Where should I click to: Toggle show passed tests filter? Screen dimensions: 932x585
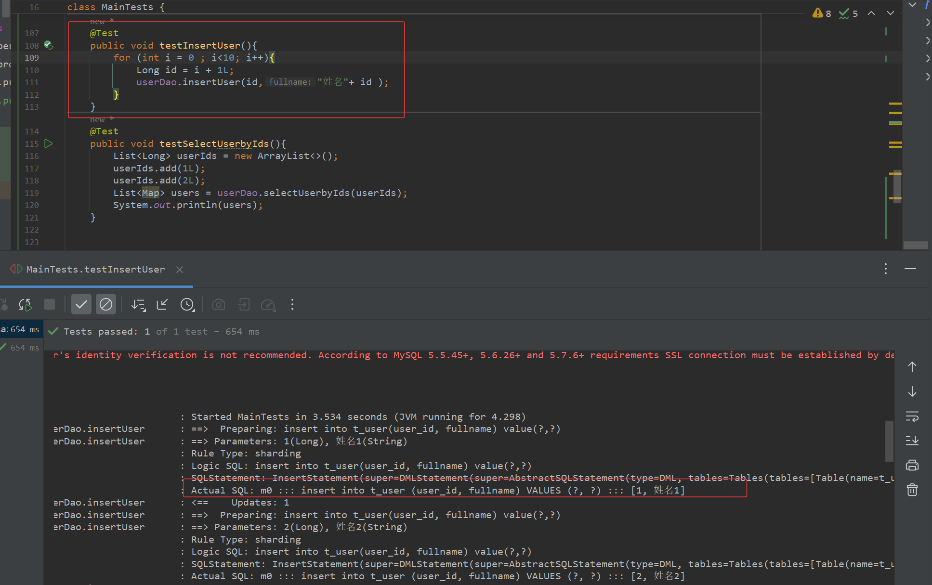point(81,304)
